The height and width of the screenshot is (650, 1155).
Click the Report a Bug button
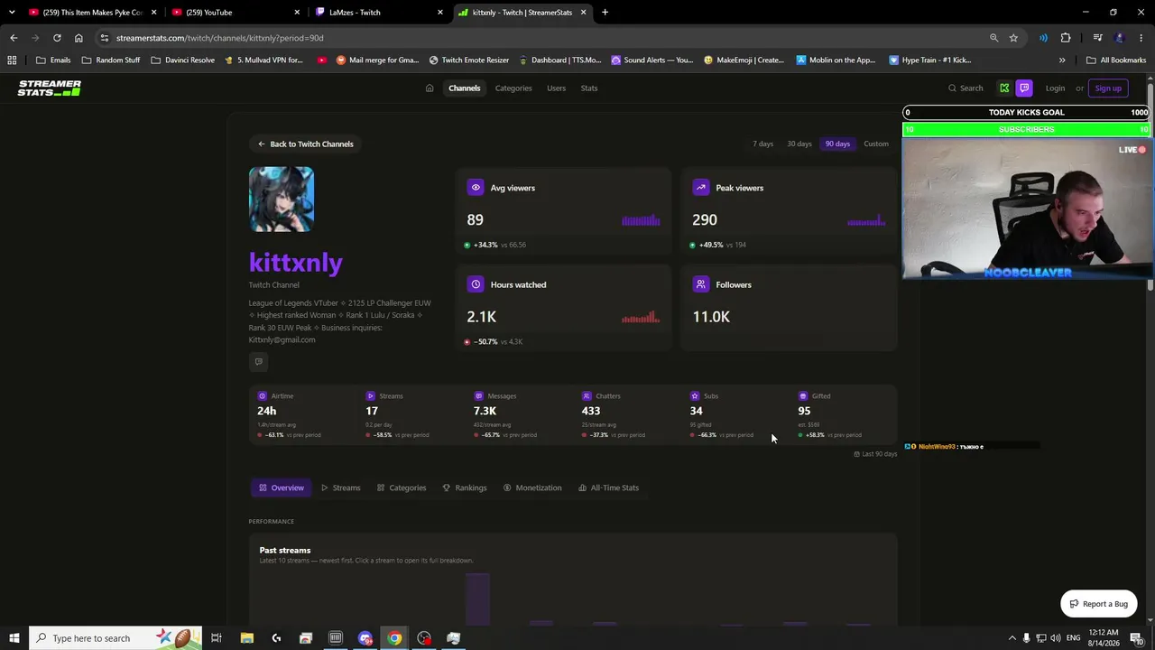click(1098, 604)
